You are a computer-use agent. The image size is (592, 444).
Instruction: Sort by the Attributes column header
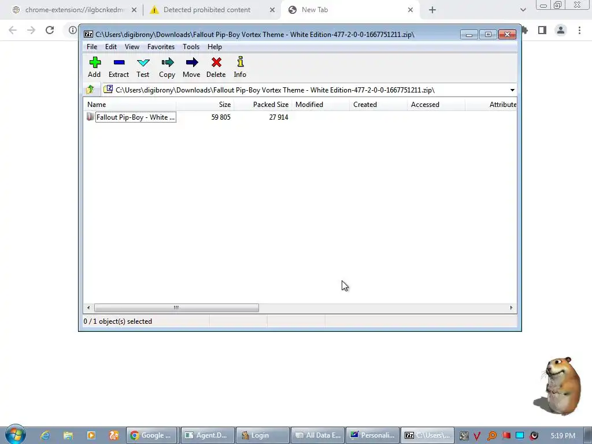491,105
